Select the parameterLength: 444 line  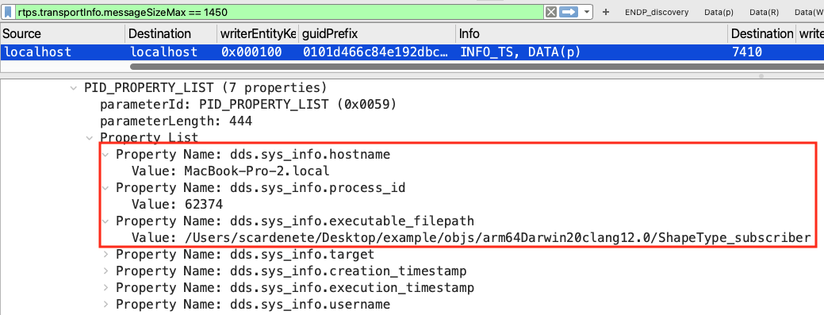176,121
